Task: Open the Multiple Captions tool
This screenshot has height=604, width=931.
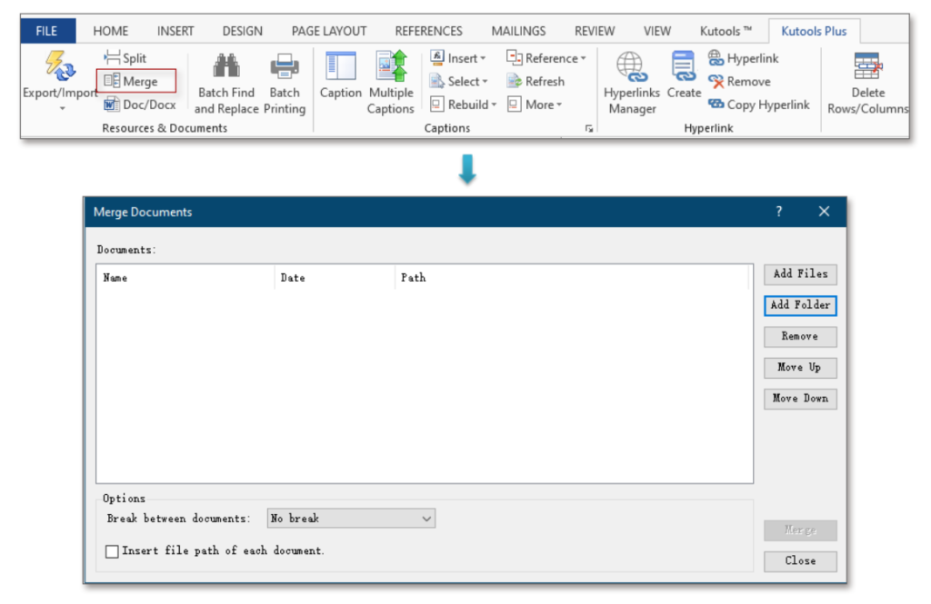Action: tap(391, 82)
